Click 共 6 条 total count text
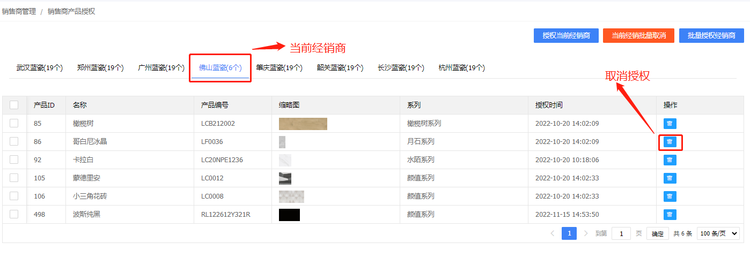The image size is (750, 273). [x=683, y=234]
